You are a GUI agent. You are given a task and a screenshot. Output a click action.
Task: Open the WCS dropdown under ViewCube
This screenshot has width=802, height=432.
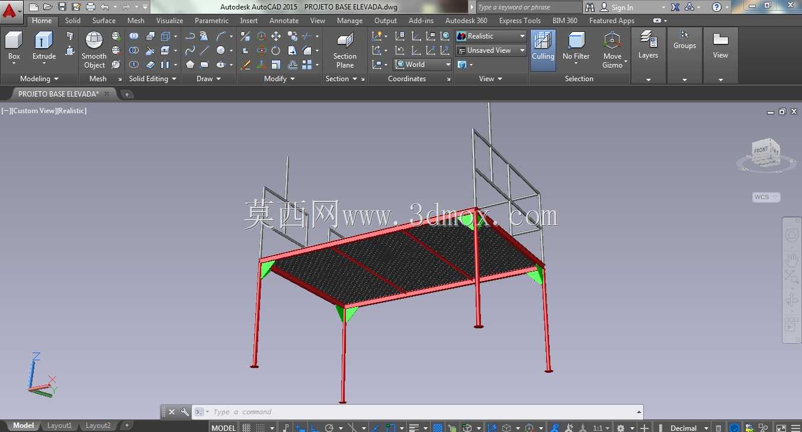pos(766,197)
